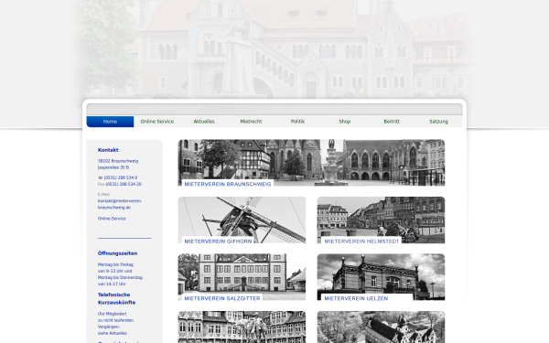
Task: Follow the Online-Service sidebar link
Action: pyautogui.click(x=112, y=219)
